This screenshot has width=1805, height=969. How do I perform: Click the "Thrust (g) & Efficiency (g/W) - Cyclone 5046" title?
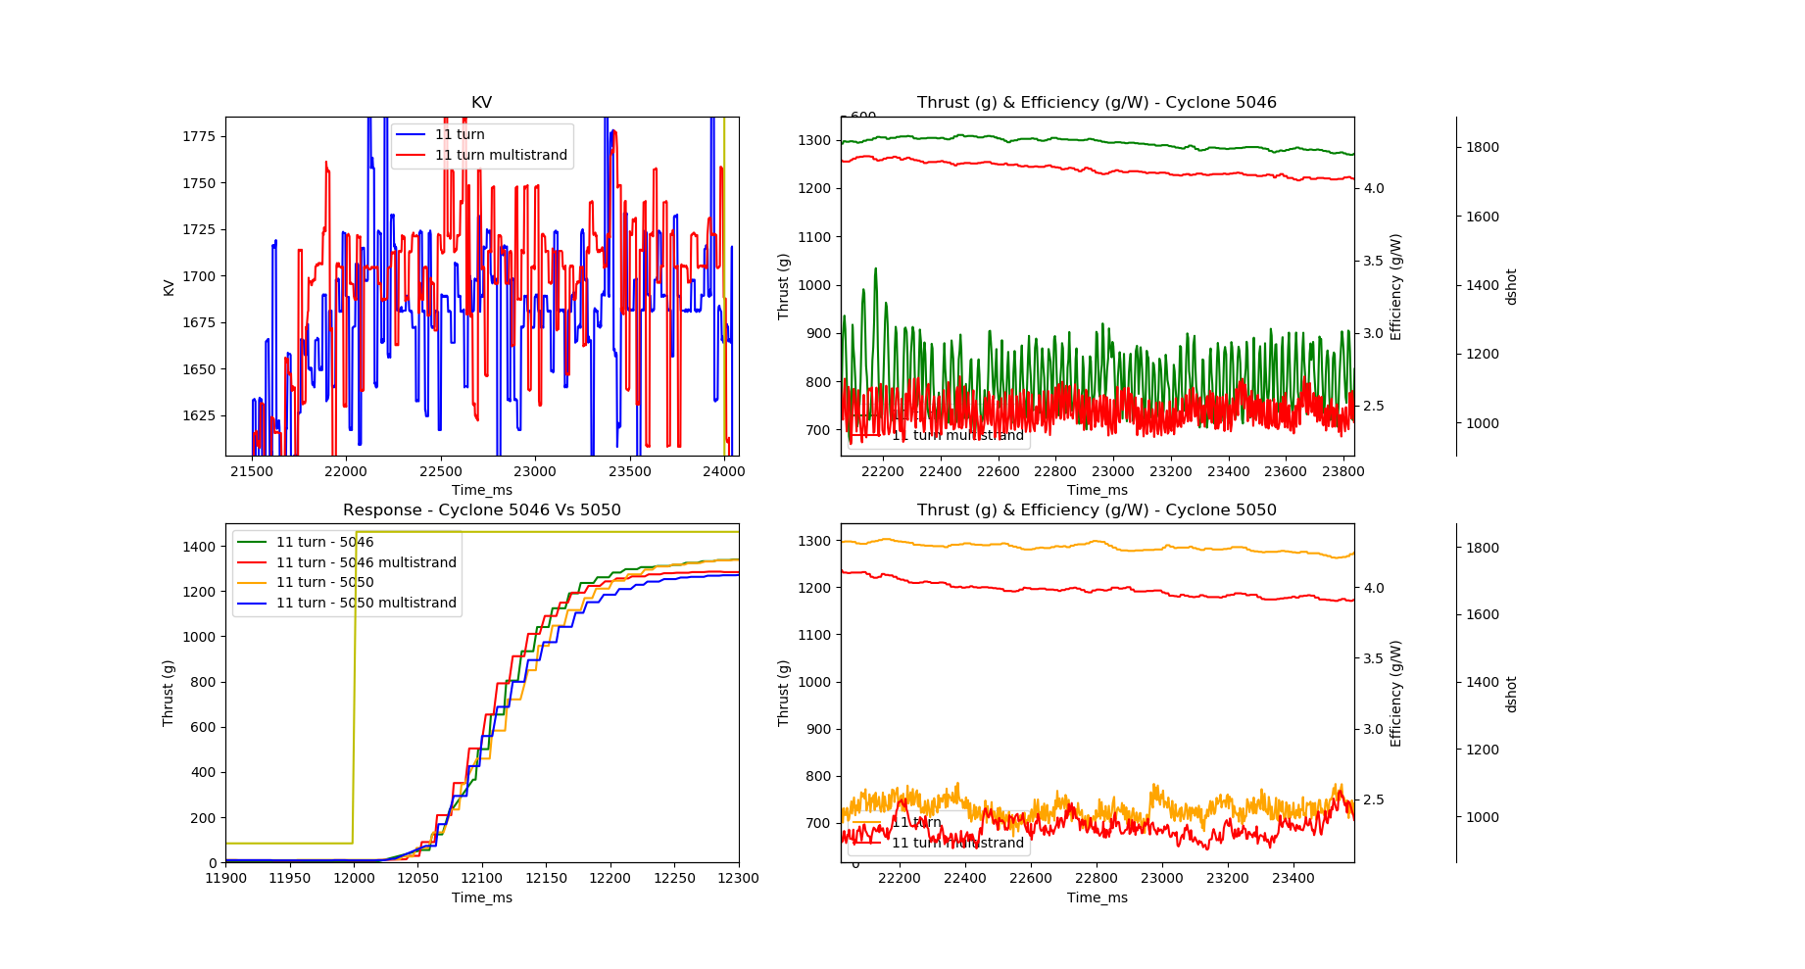pyautogui.click(x=1097, y=103)
